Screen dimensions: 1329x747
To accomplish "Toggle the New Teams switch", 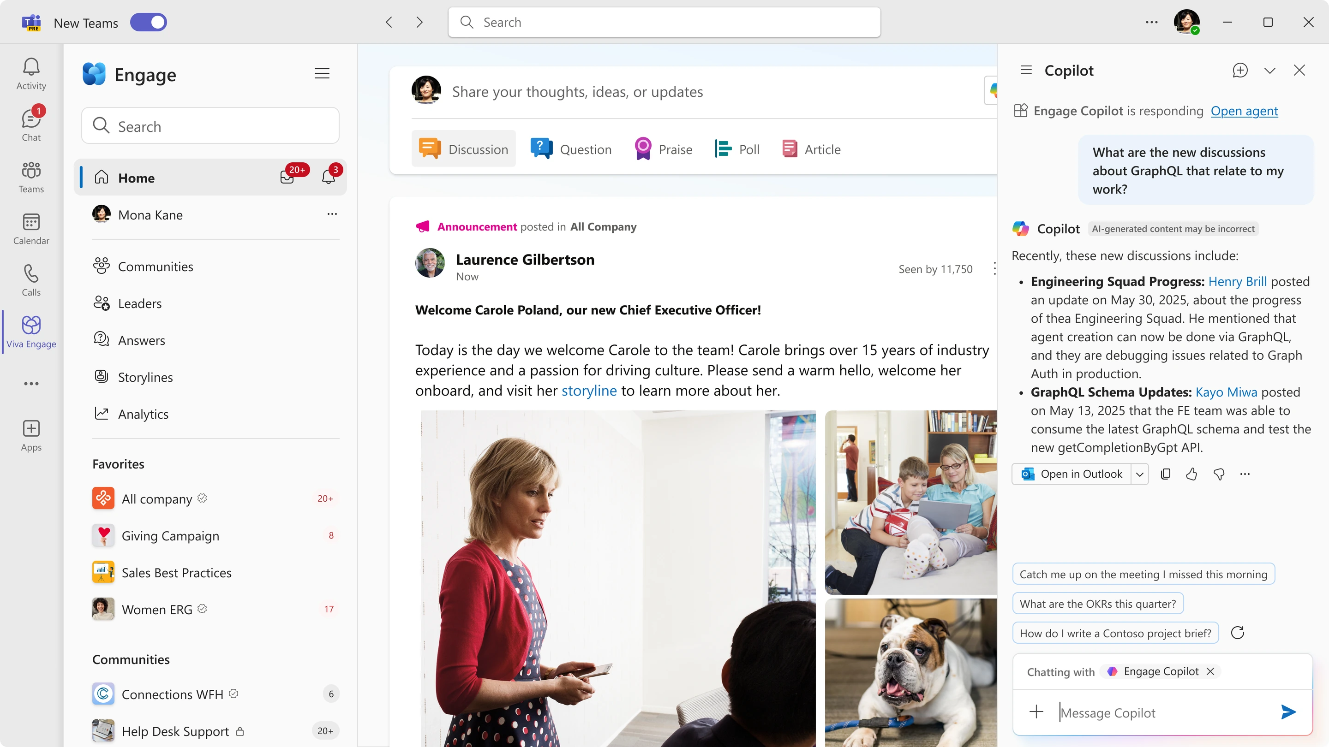I will coord(148,22).
